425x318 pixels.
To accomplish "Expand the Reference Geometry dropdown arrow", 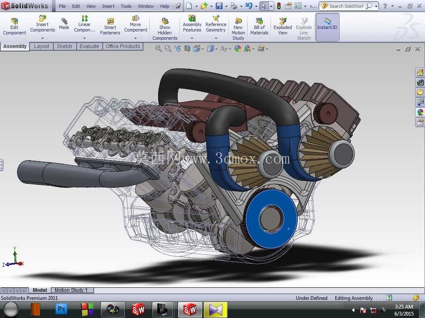I will point(216,38).
